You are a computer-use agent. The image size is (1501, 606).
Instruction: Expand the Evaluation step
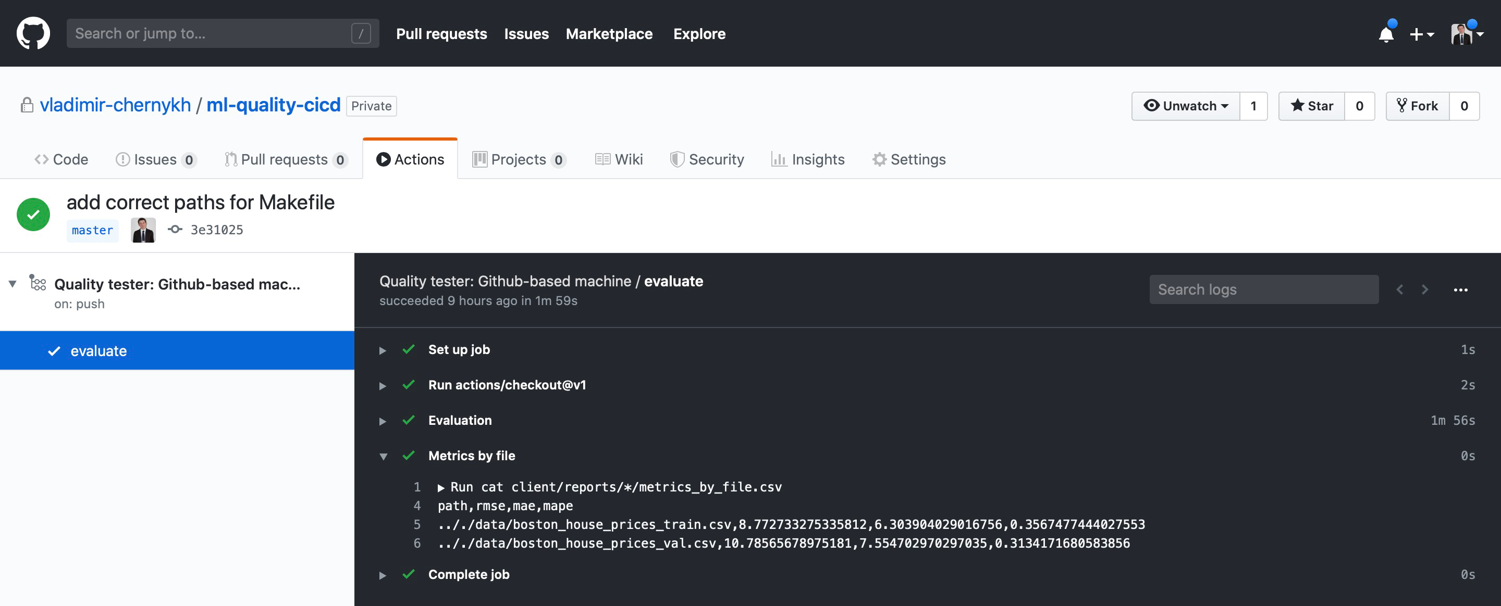point(383,422)
